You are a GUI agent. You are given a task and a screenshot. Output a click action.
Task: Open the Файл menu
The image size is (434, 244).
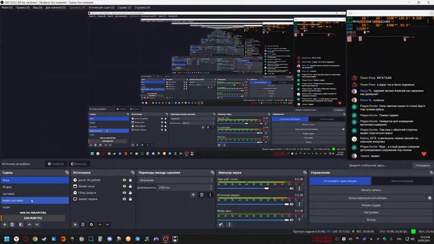click(7, 7)
